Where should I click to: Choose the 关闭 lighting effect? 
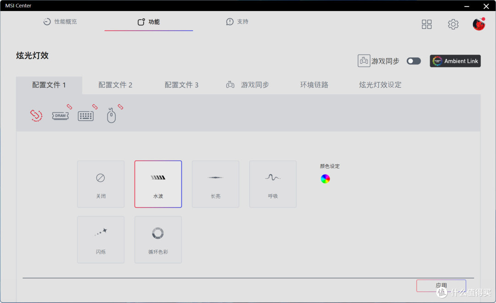tap(101, 184)
